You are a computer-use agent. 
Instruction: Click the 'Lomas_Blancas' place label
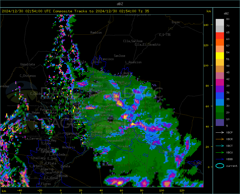(x=168, y=129)
